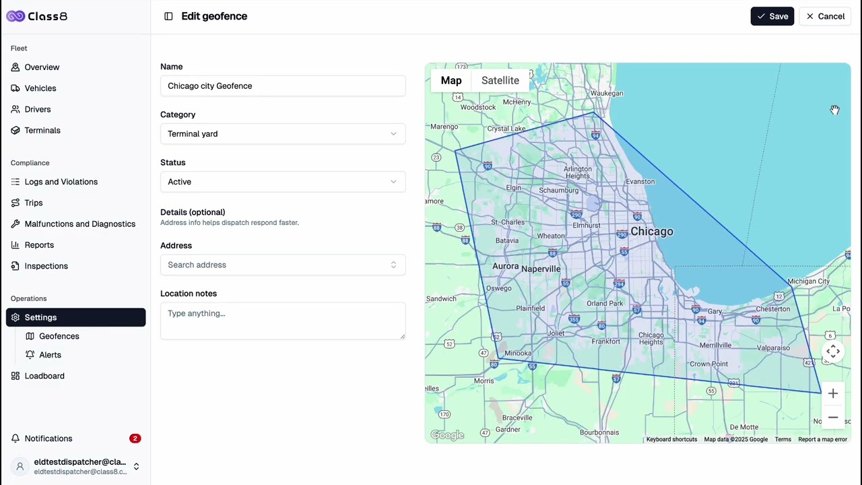
Task: Open map camera controls
Action: point(833,352)
